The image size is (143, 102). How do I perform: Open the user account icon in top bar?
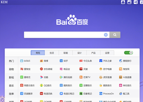123,2
